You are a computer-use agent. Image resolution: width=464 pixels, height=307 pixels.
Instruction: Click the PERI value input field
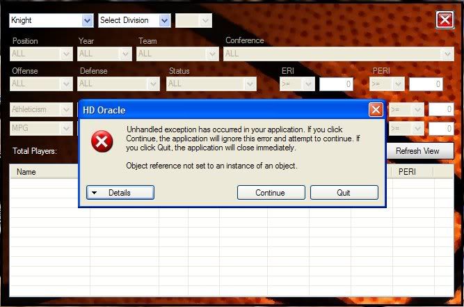tap(426, 84)
